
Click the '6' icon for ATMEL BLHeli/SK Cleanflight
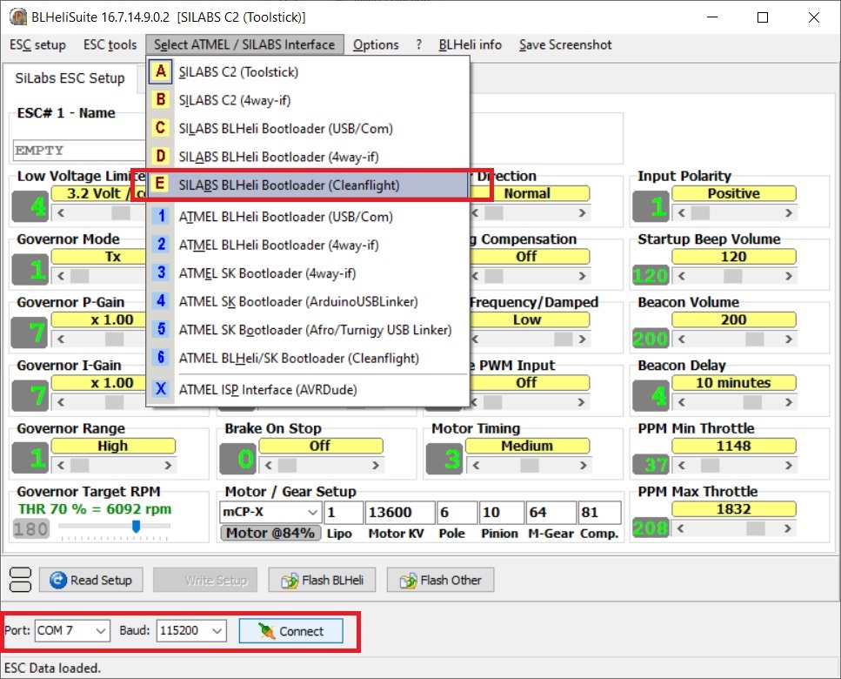160,358
